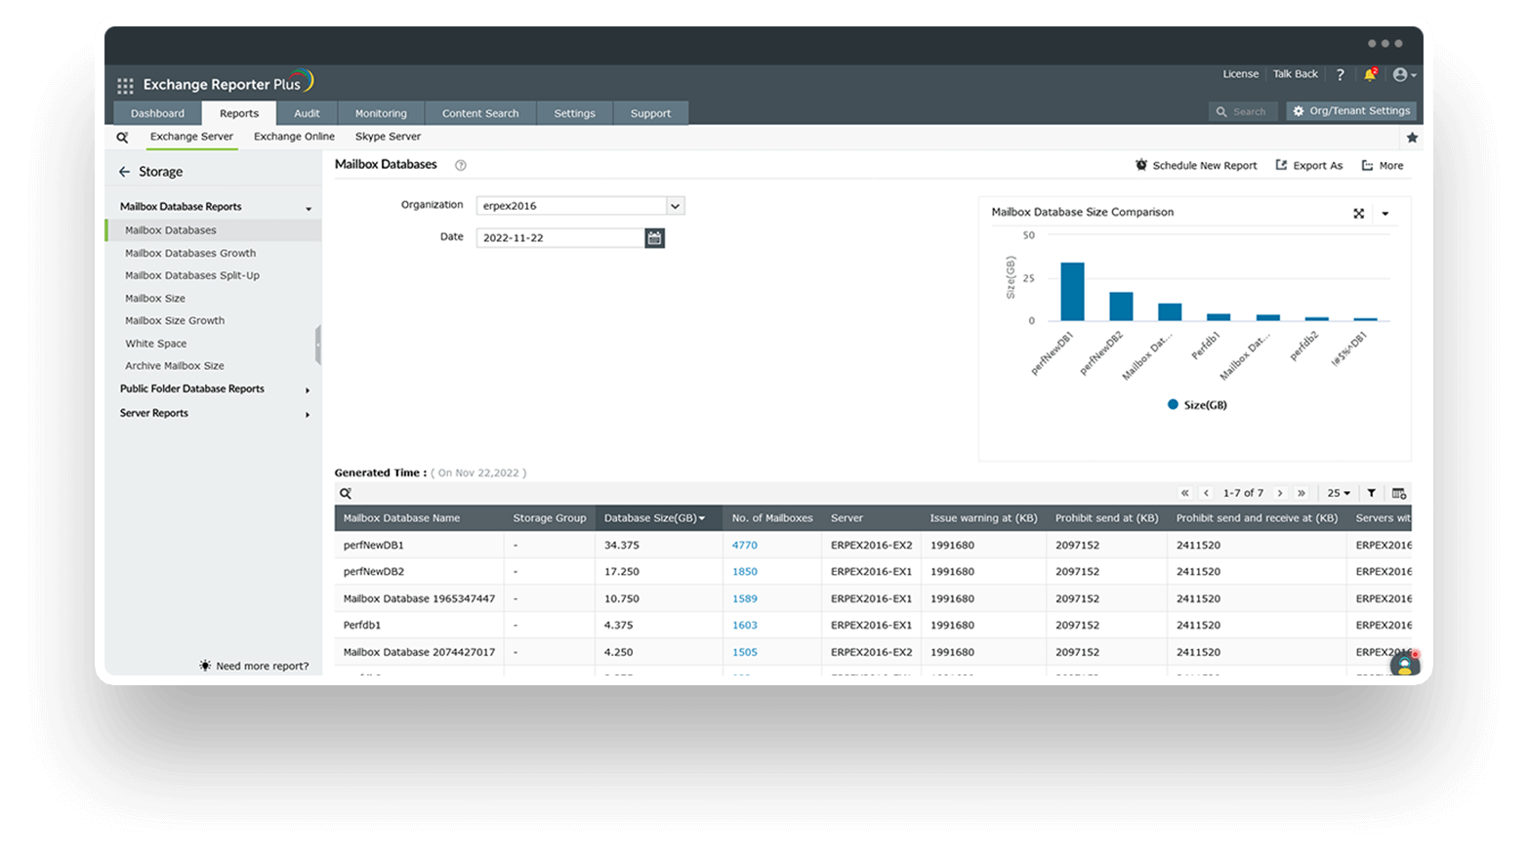1529x859 pixels.
Task: Open Mailbox Size report
Action: pyautogui.click(x=155, y=299)
